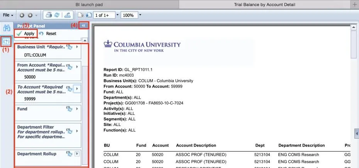Expand the Department Filter prompt arrow
359x168 pixels.
(x=77, y=131)
